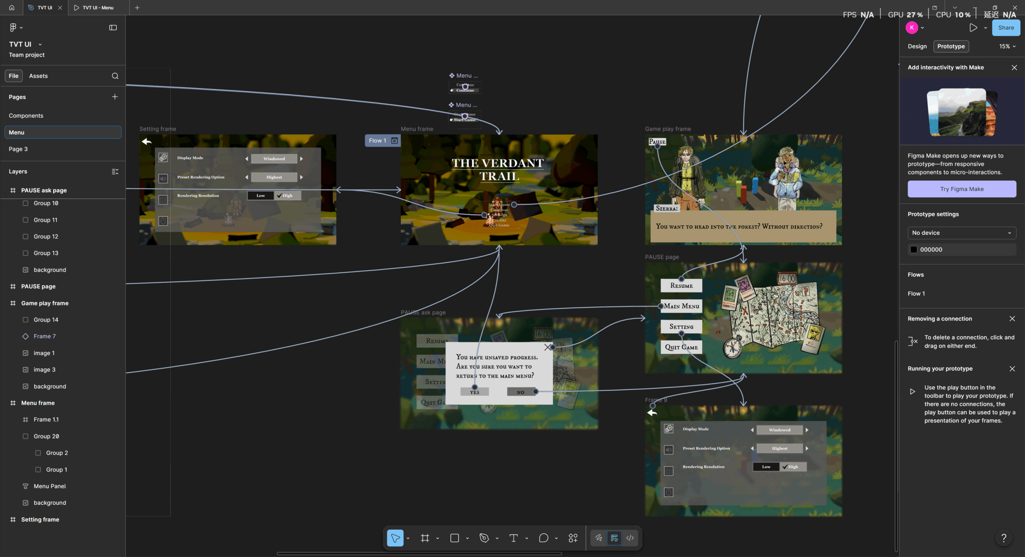Switch to the Prototype tab
The width and height of the screenshot is (1025, 557).
(x=951, y=46)
